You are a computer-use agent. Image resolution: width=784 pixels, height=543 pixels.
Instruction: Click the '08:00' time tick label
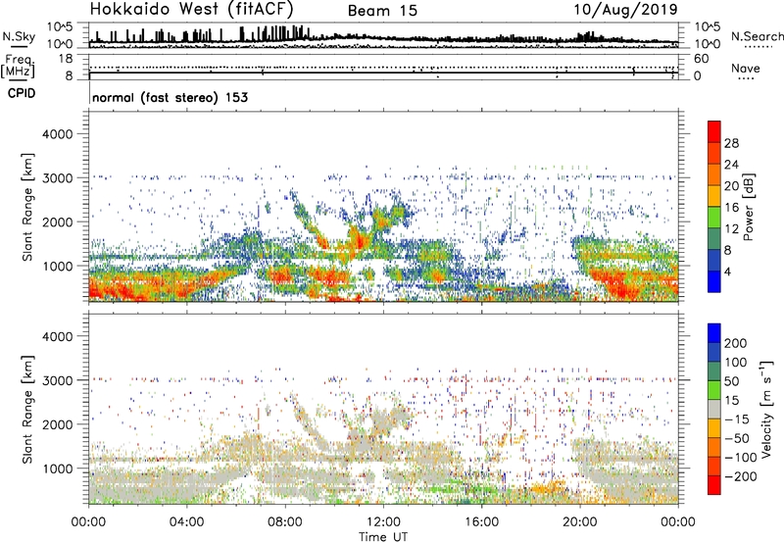coord(285,522)
